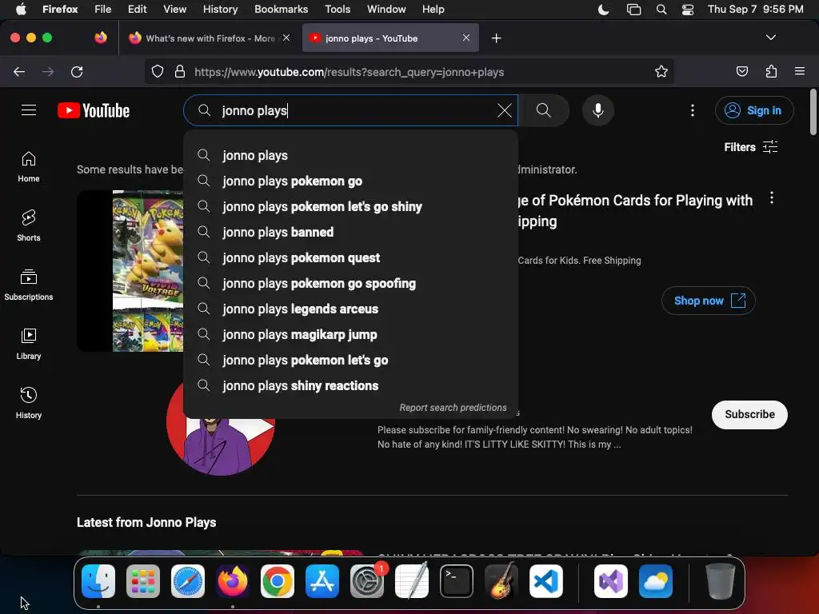Open the YouTube hamburger guide menu

29,110
